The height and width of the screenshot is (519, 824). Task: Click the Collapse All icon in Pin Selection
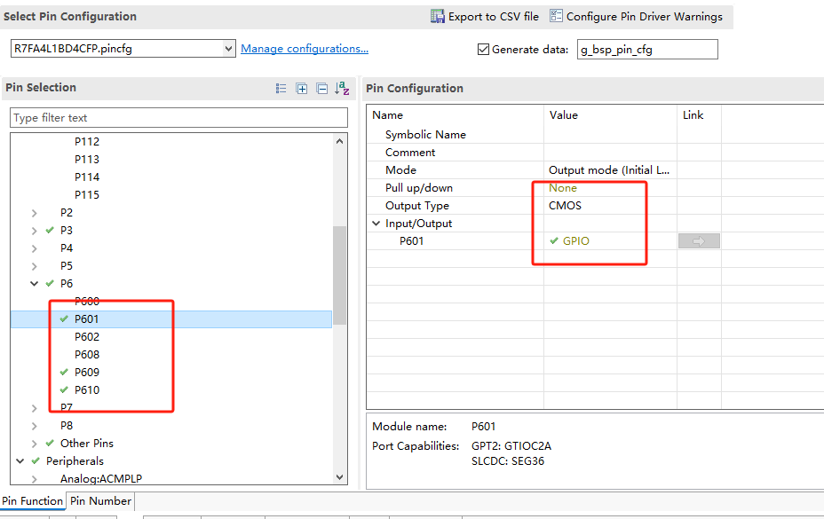pyautogui.click(x=322, y=88)
